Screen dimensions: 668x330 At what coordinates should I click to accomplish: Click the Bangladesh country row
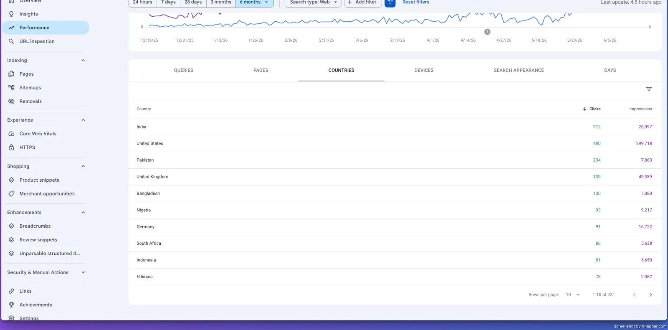395,194
